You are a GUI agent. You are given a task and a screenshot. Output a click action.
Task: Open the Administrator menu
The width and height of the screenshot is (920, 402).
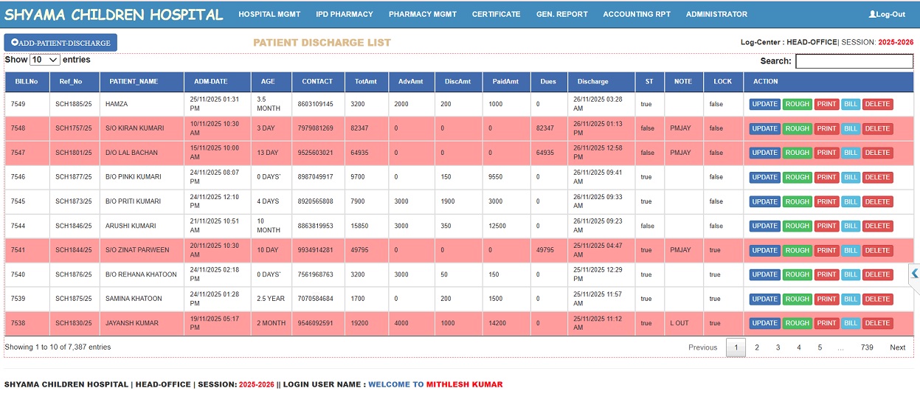716,14
